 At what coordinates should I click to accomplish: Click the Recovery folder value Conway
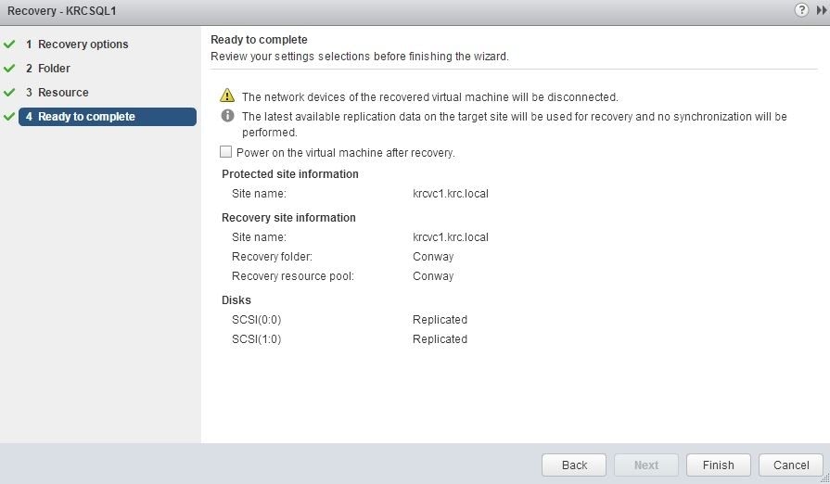point(433,257)
